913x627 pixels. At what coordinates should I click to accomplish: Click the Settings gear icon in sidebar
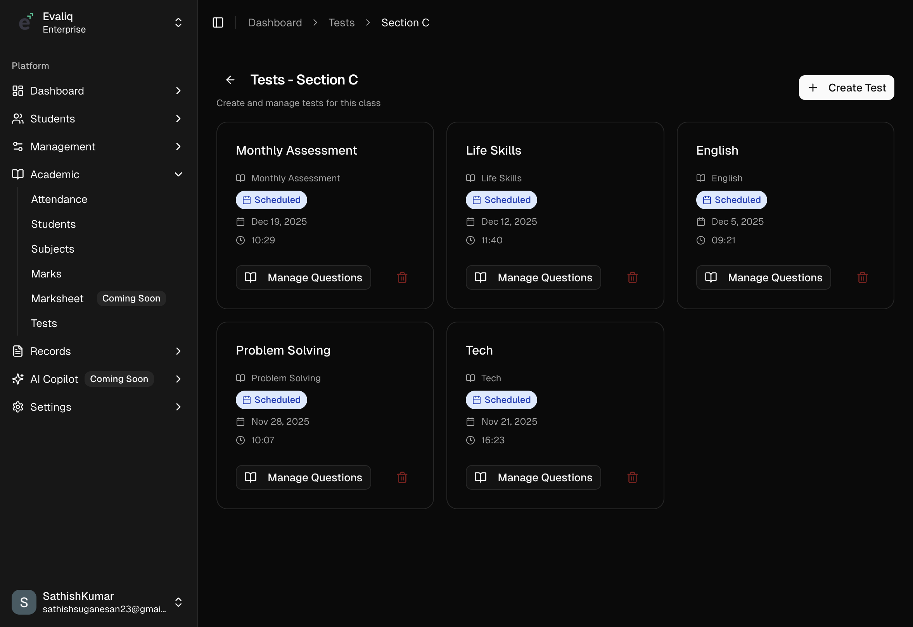coord(17,407)
